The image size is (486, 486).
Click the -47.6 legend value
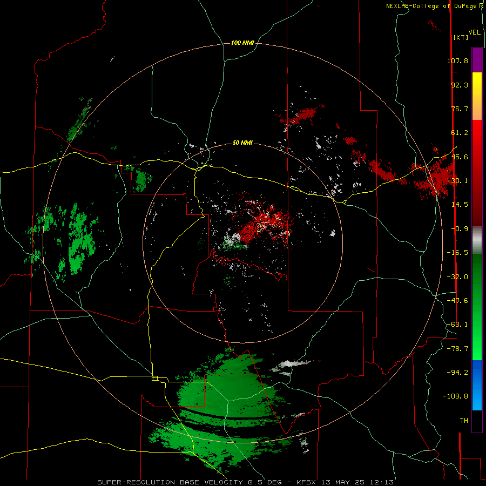coord(457,301)
